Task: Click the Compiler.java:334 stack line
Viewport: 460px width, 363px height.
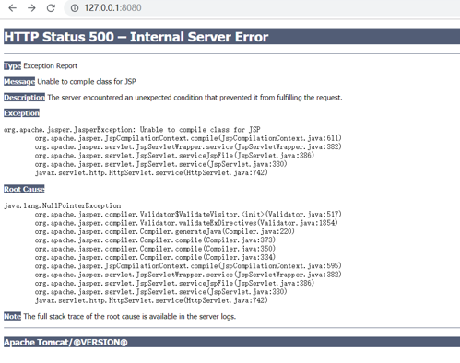Action: click(x=155, y=257)
